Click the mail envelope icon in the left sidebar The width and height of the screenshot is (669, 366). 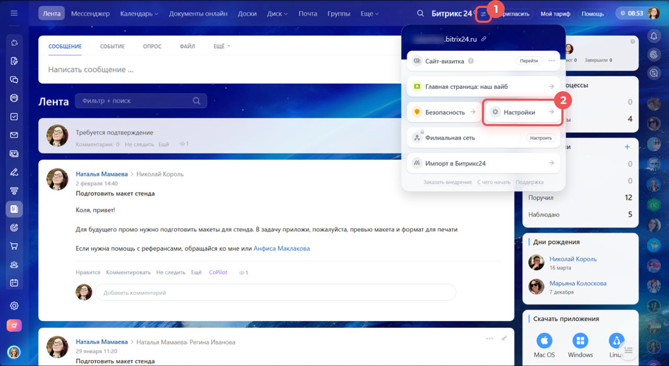coord(14,135)
